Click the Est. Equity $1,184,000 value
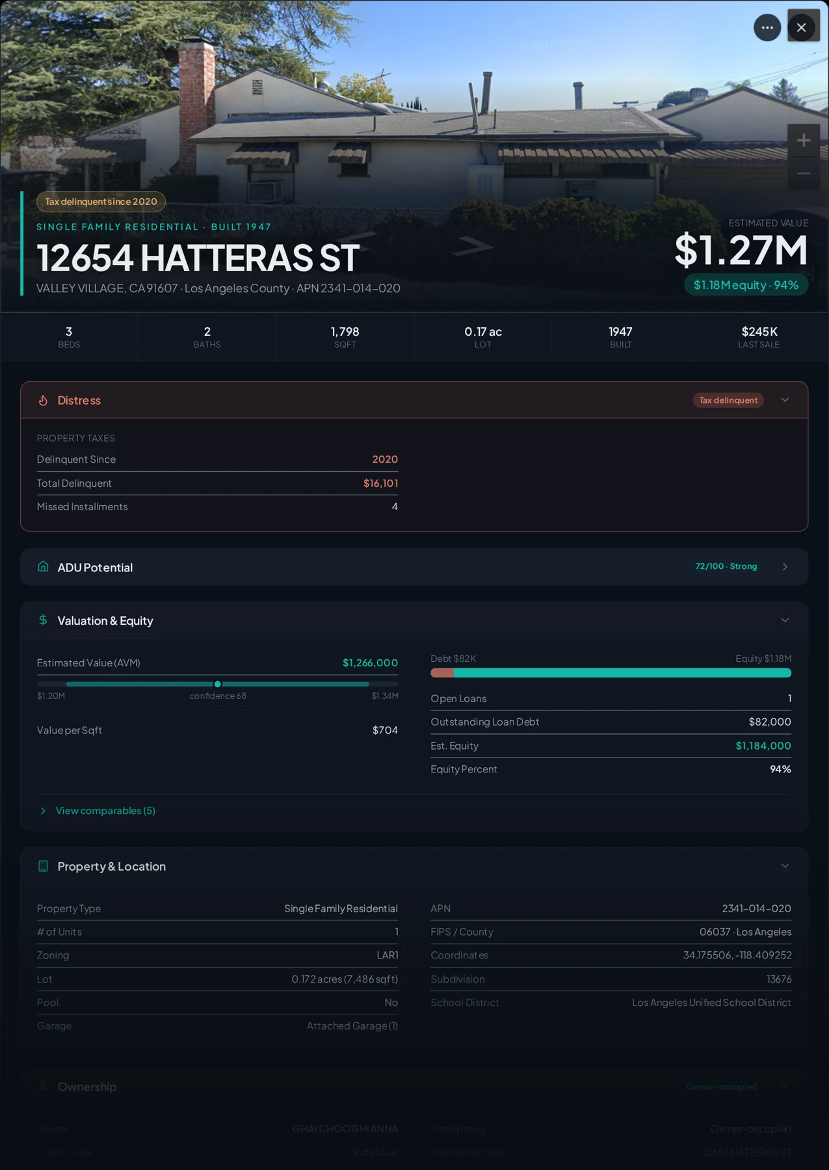Viewport: 829px width, 1170px height. (763, 746)
